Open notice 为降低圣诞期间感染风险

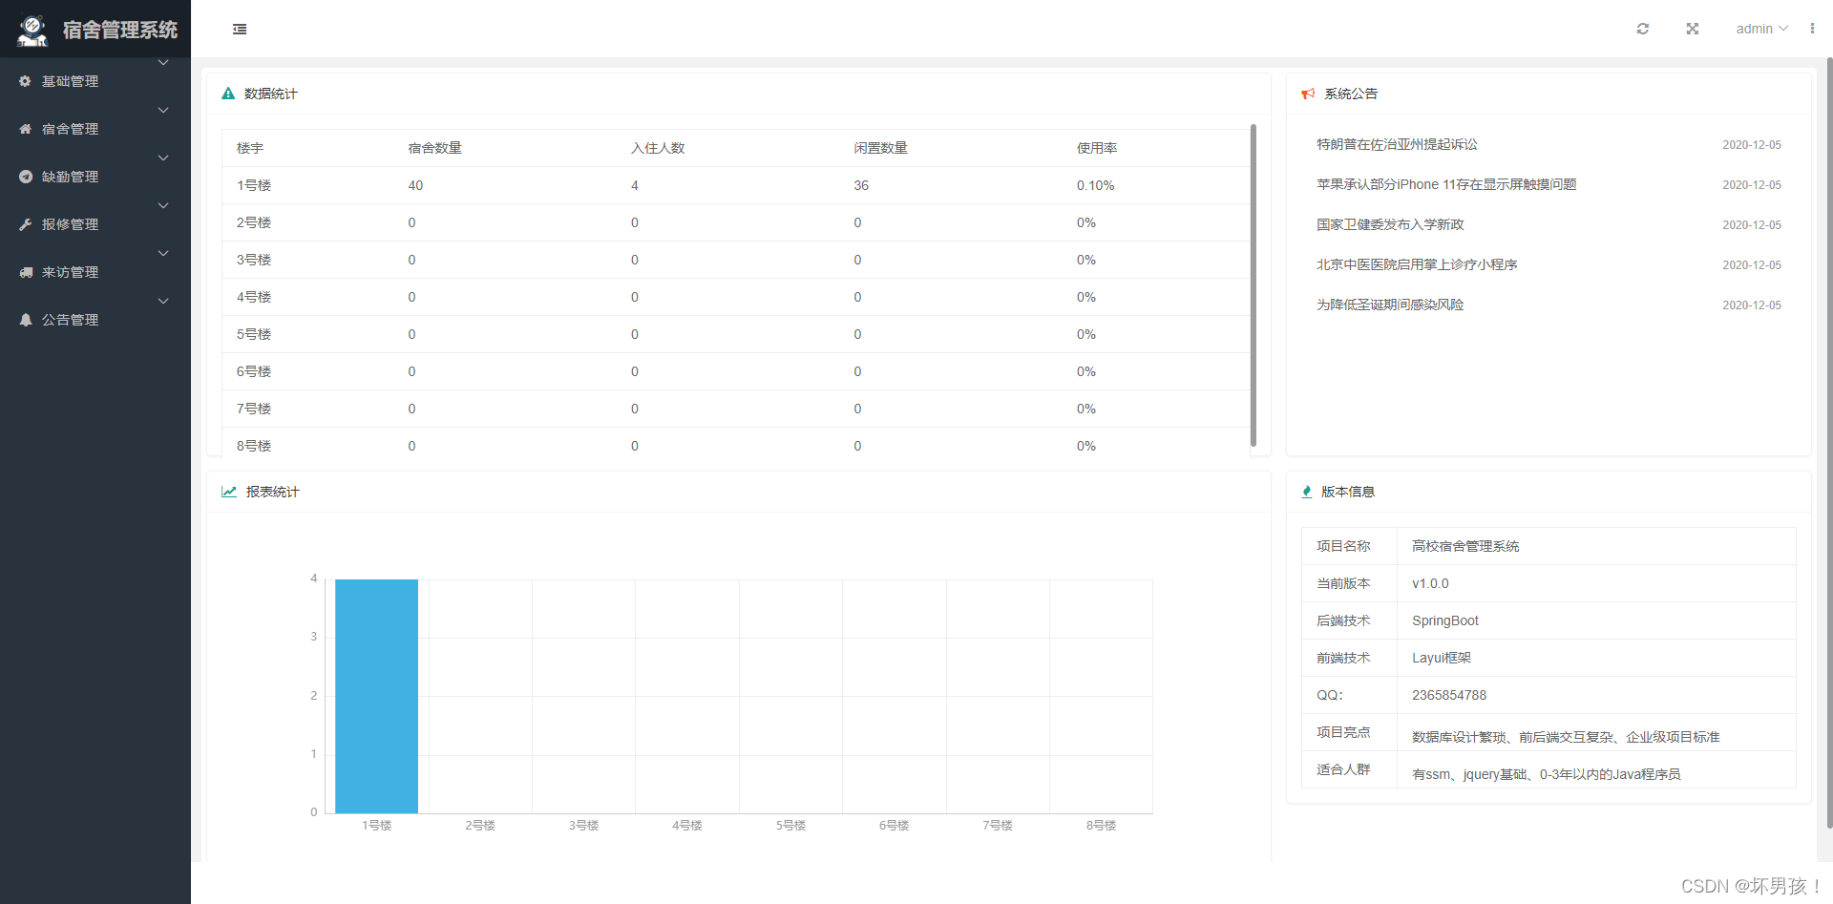1390,305
